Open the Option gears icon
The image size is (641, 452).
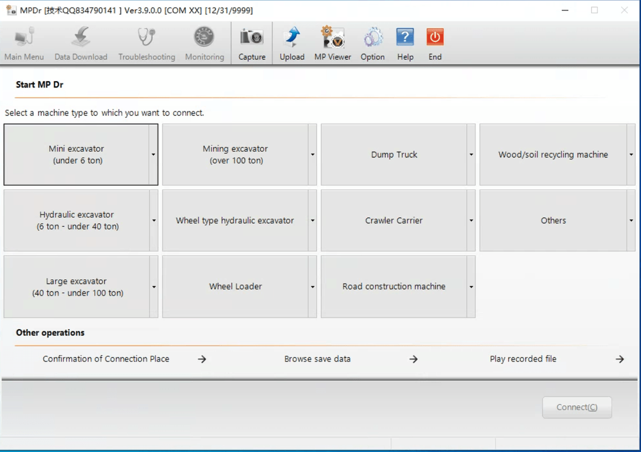(372, 38)
